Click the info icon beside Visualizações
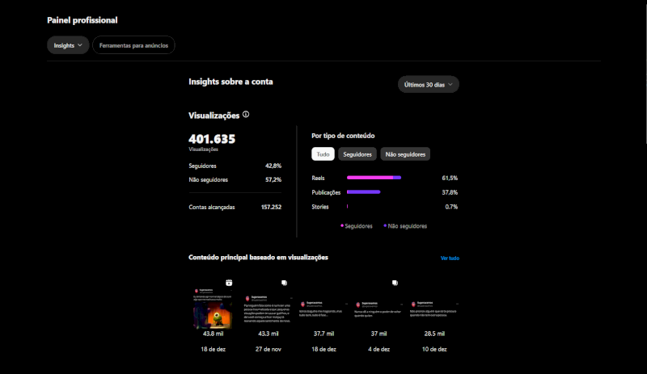This screenshot has width=647, height=374. (x=246, y=115)
